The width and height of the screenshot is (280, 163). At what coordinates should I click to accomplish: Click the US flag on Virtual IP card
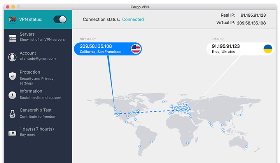click(x=136, y=49)
